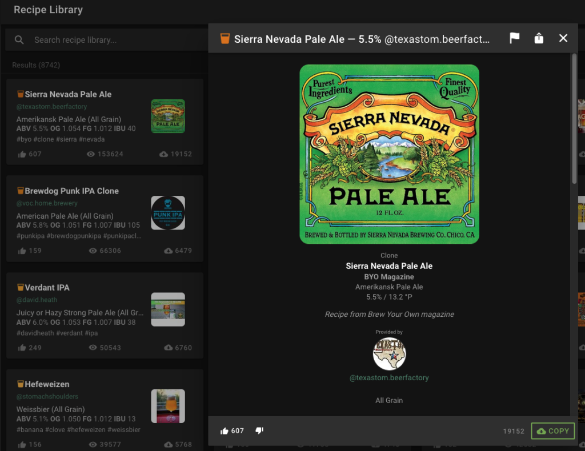Viewport: 585px width, 451px height.
Task: Open Sierra Nevada Pale Ale thumbnail in list
Action: [x=168, y=116]
